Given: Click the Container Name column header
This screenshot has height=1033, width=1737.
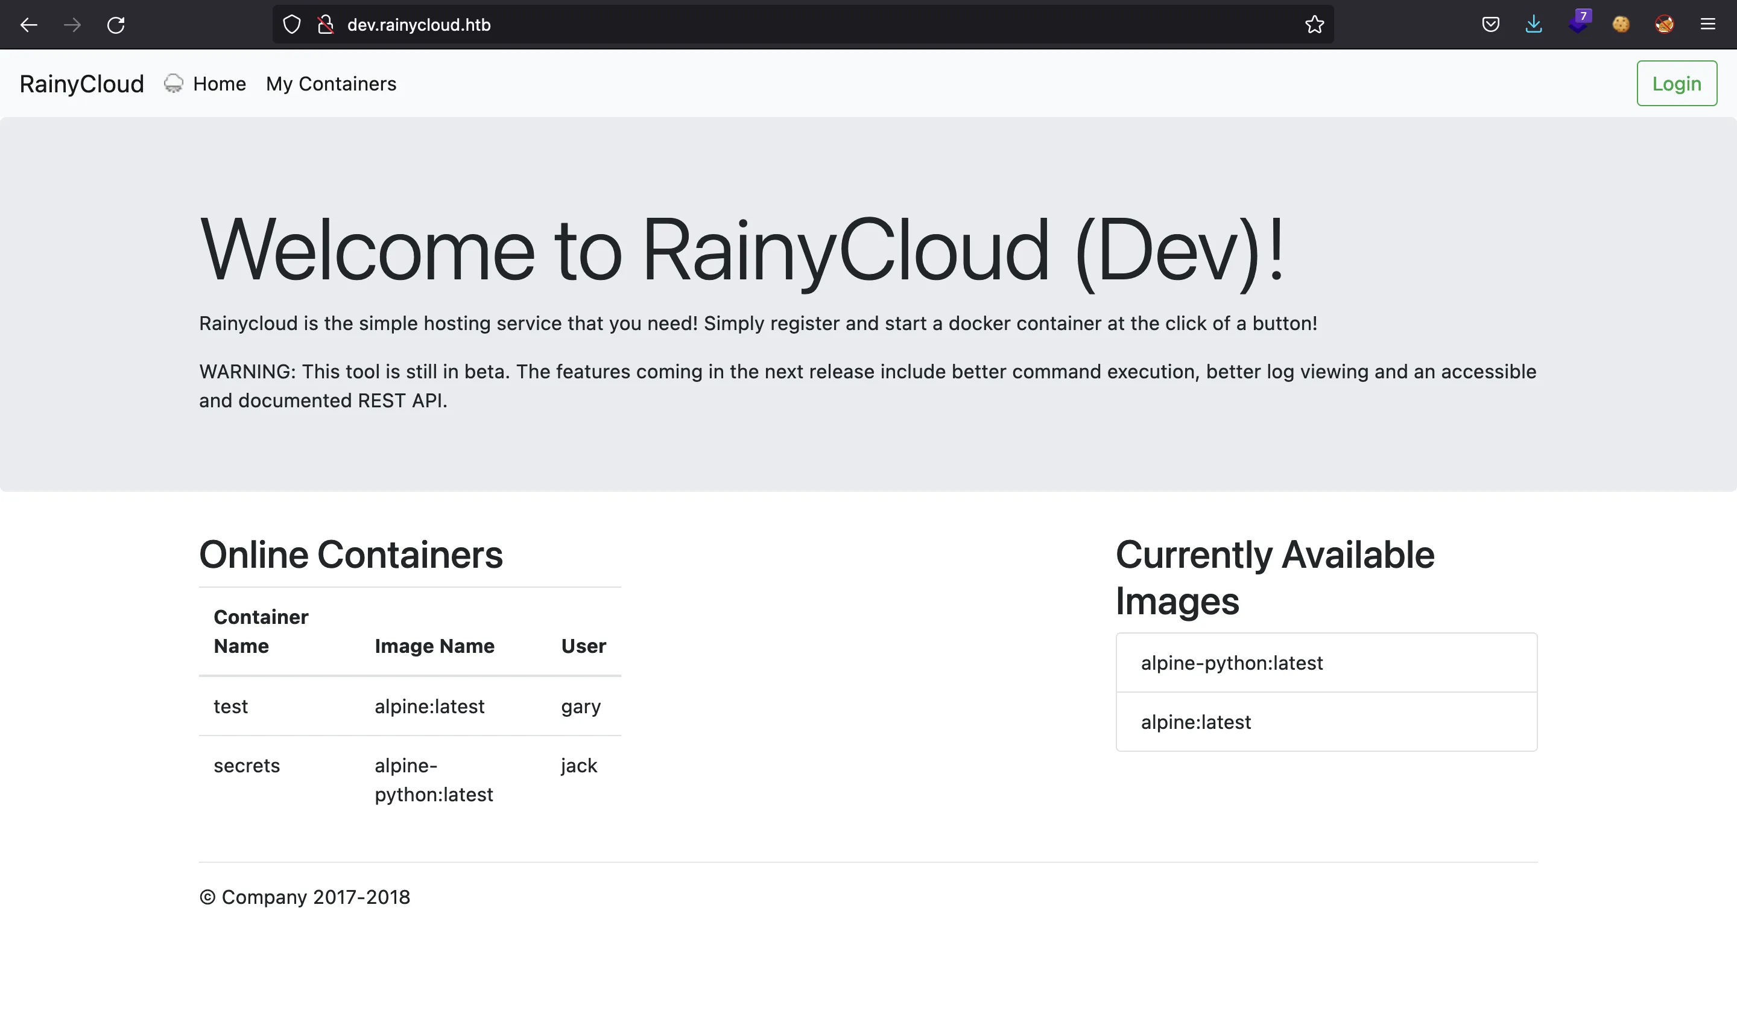Looking at the screenshot, I should click(261, 631).
